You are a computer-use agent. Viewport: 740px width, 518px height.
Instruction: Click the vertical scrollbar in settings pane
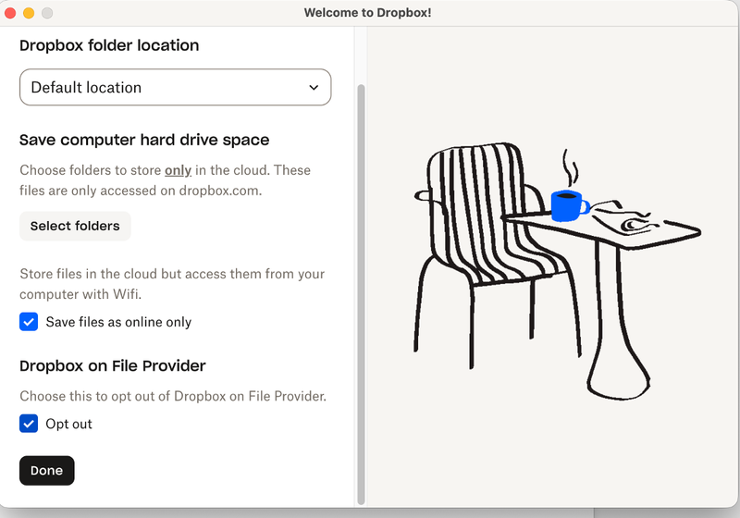pyautogui.click(x=361, y=294)
